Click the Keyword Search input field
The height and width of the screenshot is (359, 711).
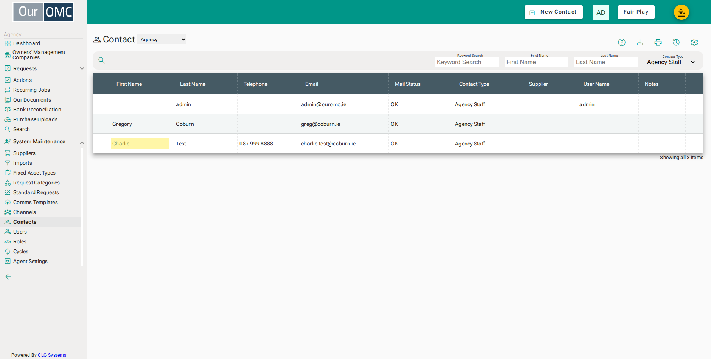pyautogui.click(x=467, y=62)
